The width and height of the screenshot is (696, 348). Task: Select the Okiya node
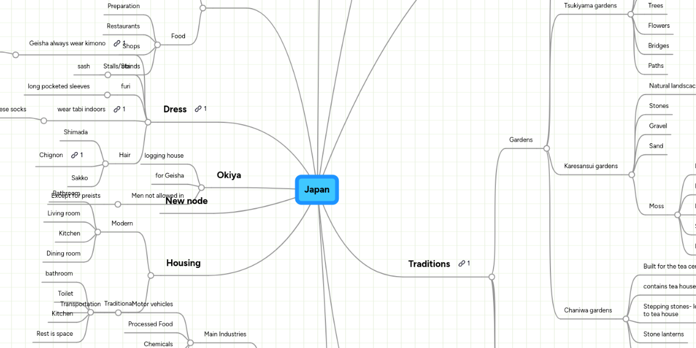click(229, 175)
